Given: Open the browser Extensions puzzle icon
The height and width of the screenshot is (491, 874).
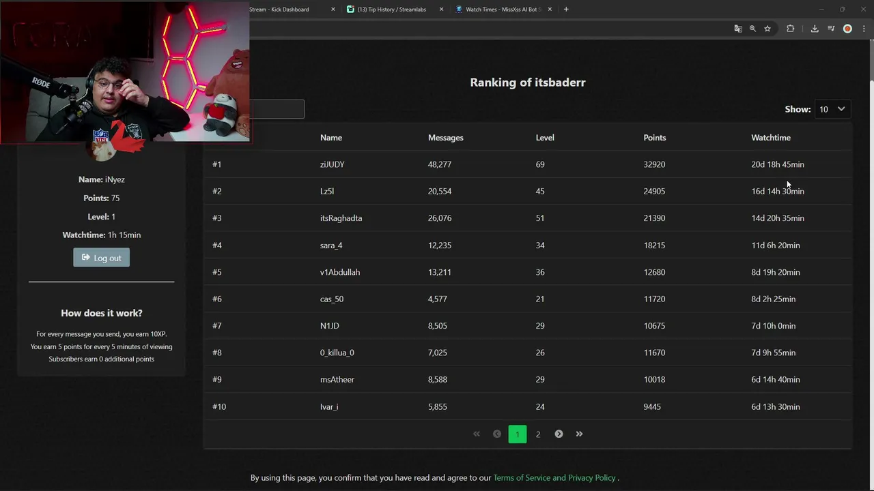Looking at the screenshot, I should (790, 29).
